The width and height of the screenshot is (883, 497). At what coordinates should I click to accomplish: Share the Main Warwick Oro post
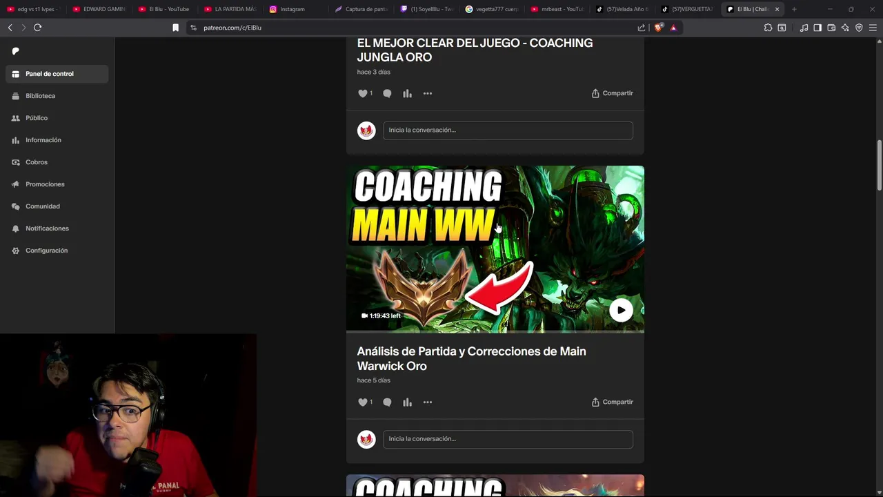click(x=612, y=402)
